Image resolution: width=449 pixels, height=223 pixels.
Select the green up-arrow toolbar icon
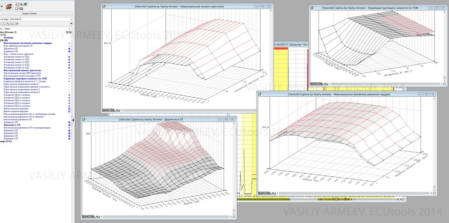point(26,4)
